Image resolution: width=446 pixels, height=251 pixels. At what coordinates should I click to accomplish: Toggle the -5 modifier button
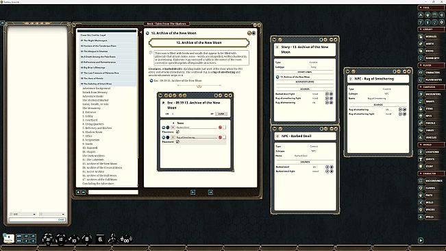[x=33, y=241]
